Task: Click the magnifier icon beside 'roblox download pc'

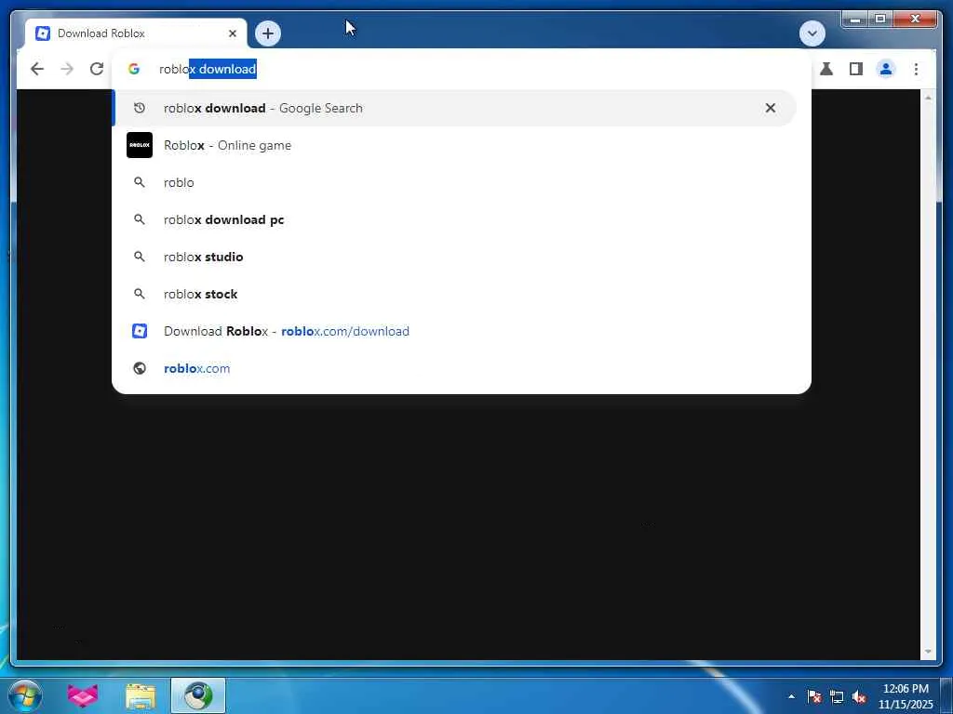Action: point(140,219)
